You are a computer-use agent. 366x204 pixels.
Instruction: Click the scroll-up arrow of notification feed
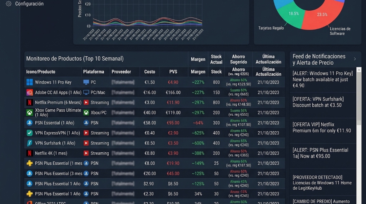coord(359,70)
